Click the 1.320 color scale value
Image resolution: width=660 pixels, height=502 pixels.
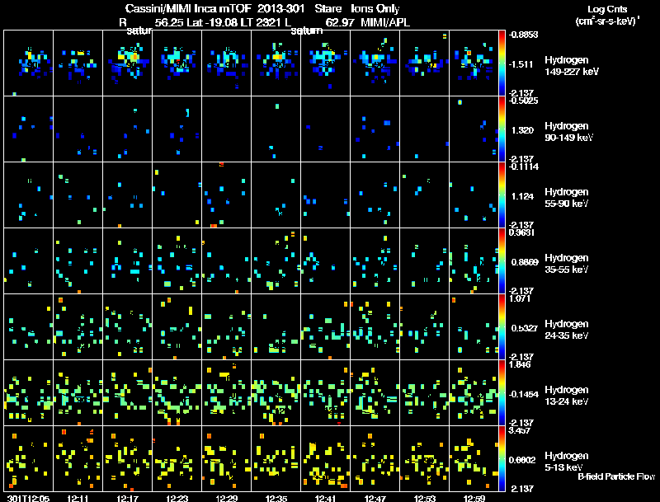(522, 130)
